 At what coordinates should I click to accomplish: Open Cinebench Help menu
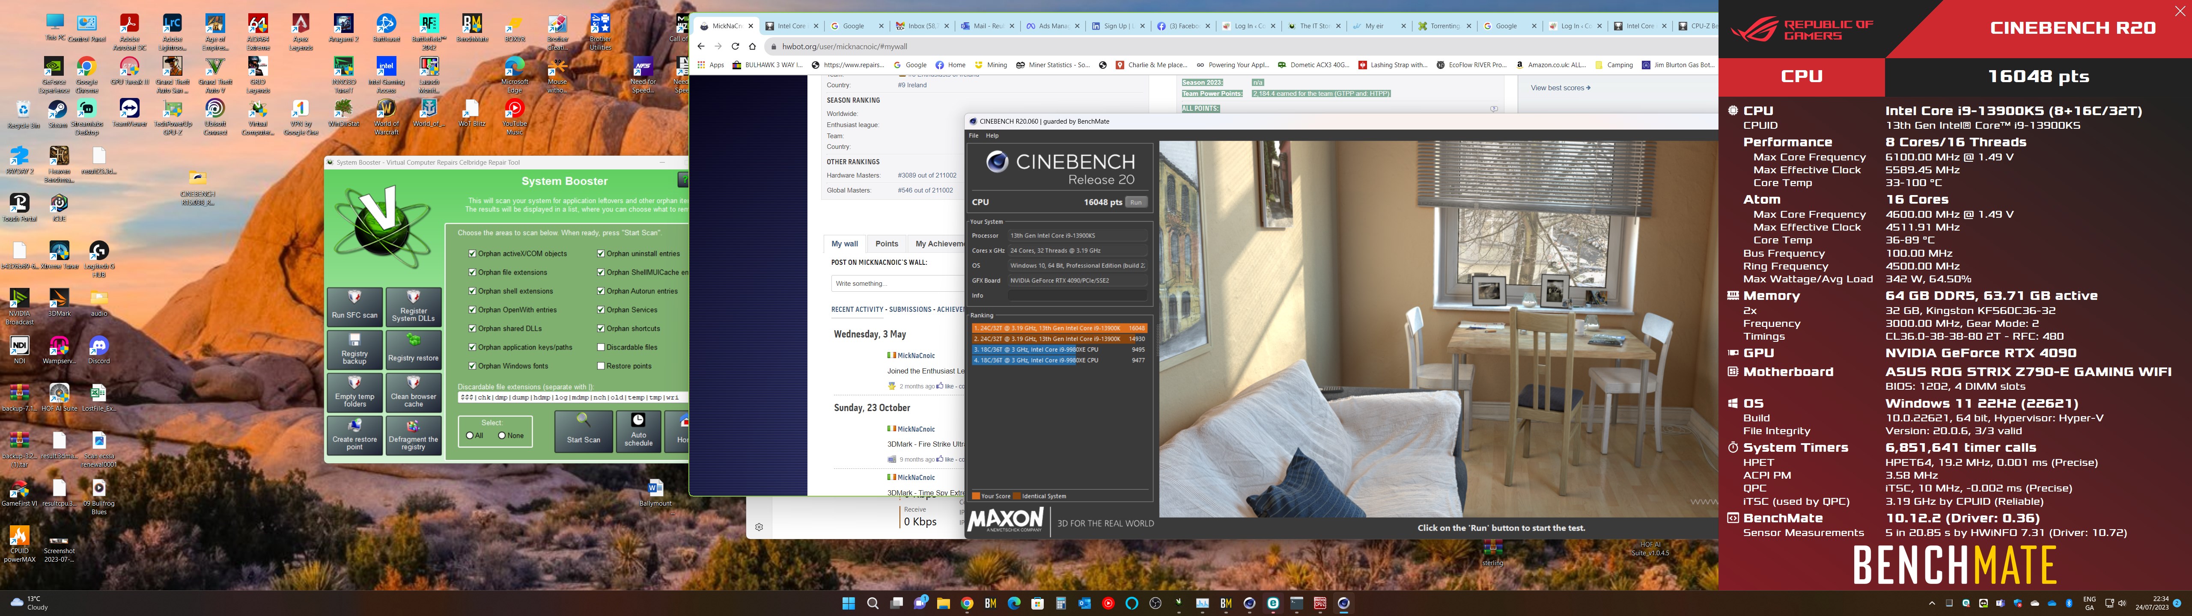click(x=992, y=136)
